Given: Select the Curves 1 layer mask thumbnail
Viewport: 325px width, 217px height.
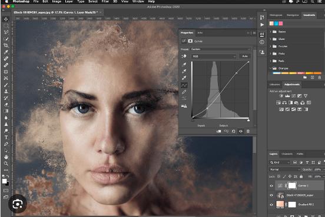Looking at the screenshot, I should 292,185.
